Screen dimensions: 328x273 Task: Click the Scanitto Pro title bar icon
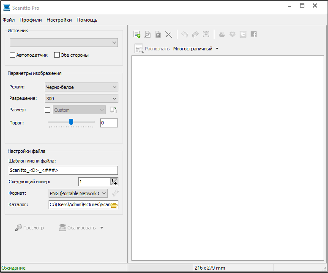pyautogui.click(x=7, y=8)
